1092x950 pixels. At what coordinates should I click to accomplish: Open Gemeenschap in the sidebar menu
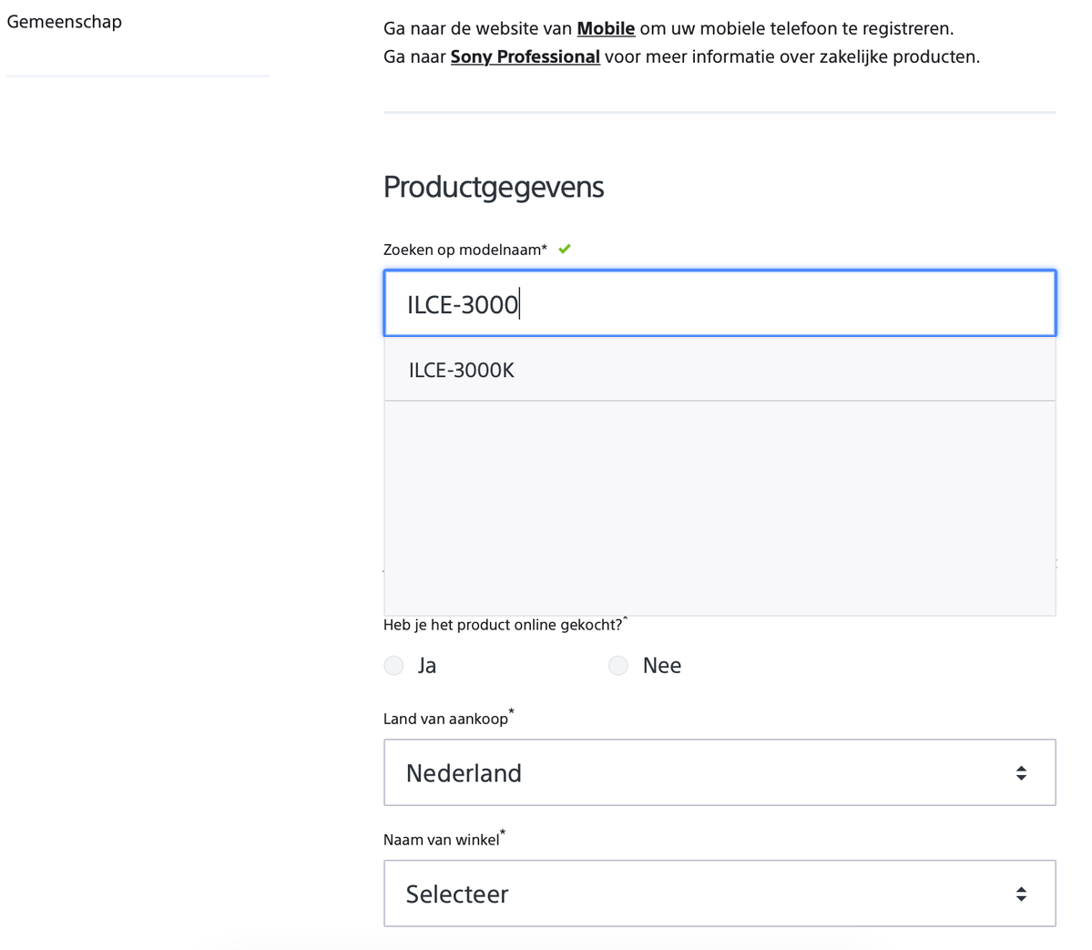(x=65, y=21)
